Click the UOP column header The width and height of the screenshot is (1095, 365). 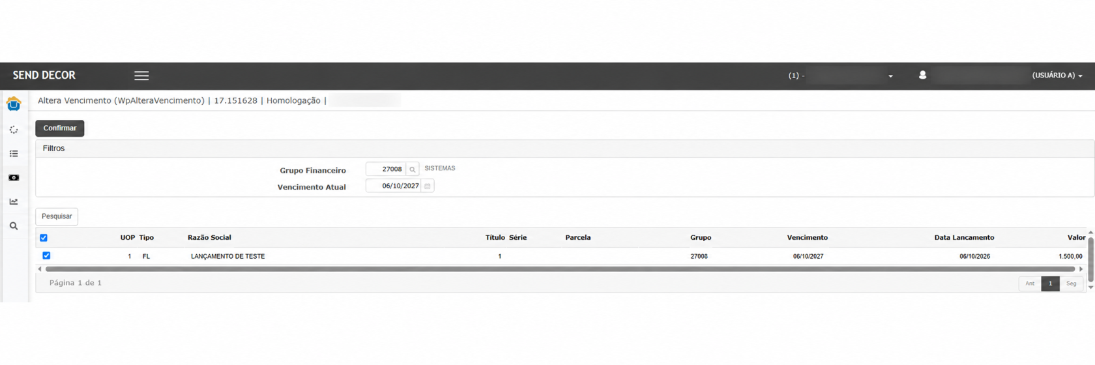pyautogui.click(x=127, y=238)
